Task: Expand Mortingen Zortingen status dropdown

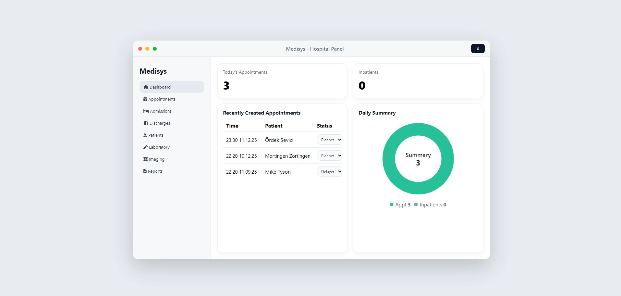Action: pos(329,155)
